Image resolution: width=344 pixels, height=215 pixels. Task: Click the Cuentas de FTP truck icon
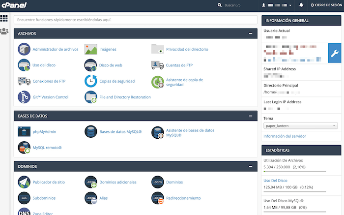[158, 65]
